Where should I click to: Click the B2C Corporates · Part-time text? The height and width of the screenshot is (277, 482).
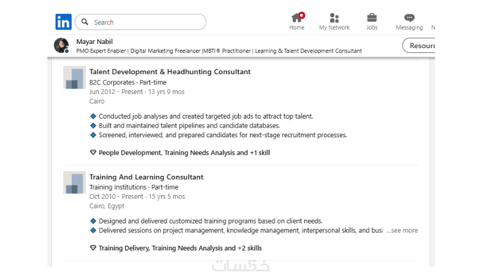point(128,82)
